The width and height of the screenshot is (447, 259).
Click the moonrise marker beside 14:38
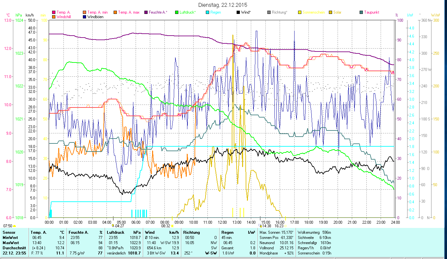pyautogui.click(x=260, y=226)
